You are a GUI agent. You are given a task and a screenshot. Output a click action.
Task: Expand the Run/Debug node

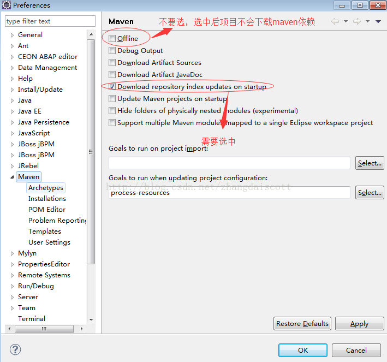tap(12, 286)
